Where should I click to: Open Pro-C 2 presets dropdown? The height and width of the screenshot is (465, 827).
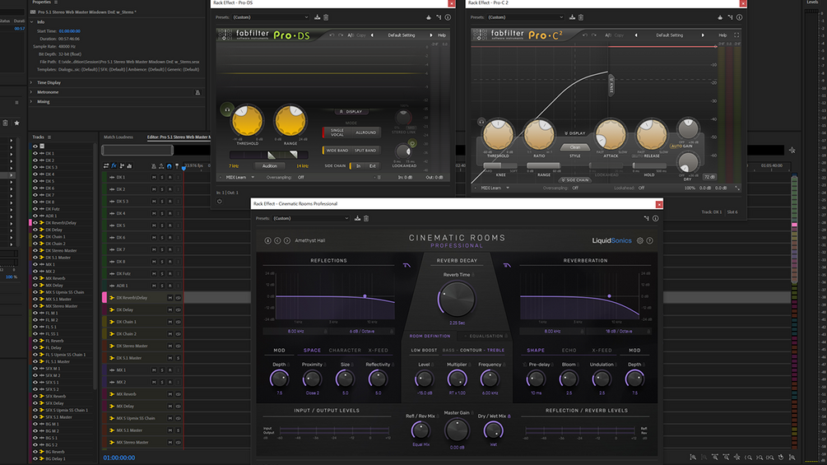pyautogui.click(x=525, y=17)
